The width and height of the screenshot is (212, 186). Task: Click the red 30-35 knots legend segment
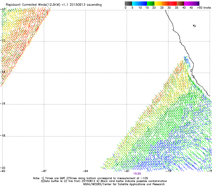(173, 3)
